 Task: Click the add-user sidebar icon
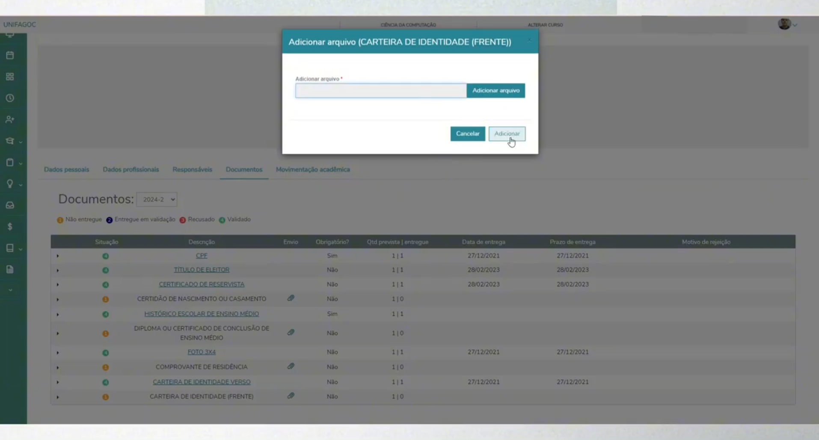[10, 119]
